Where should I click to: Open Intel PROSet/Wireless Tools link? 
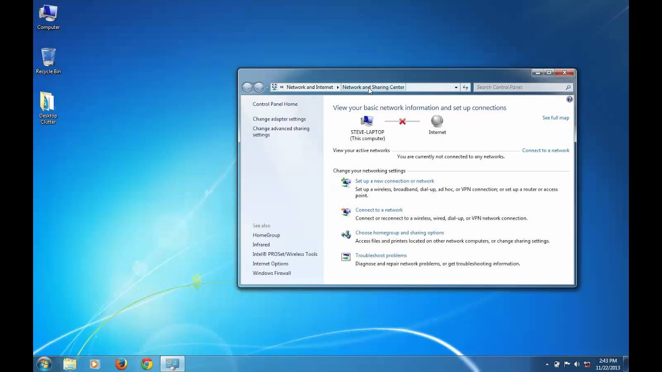(285, 254)
